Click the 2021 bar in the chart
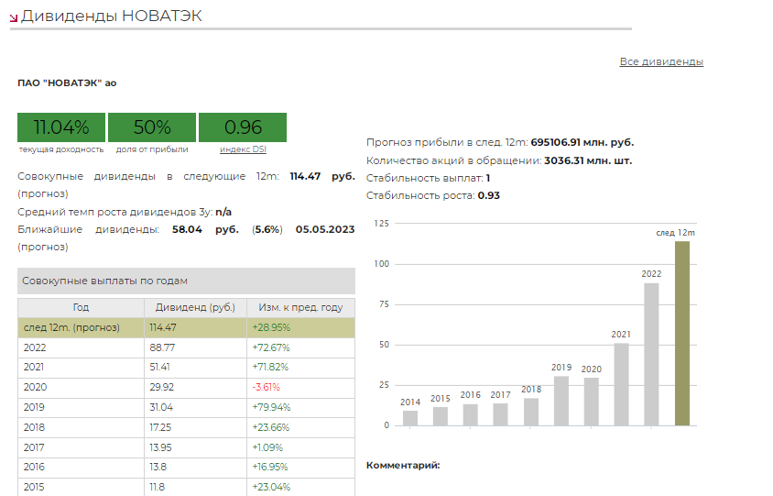Viewport: 773px width, 496px height. 621,384
